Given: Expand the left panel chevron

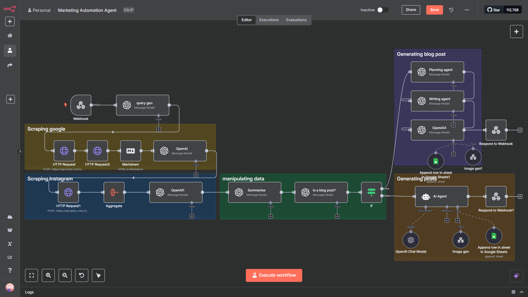Looking at the screenshot, I should point(20,151).
